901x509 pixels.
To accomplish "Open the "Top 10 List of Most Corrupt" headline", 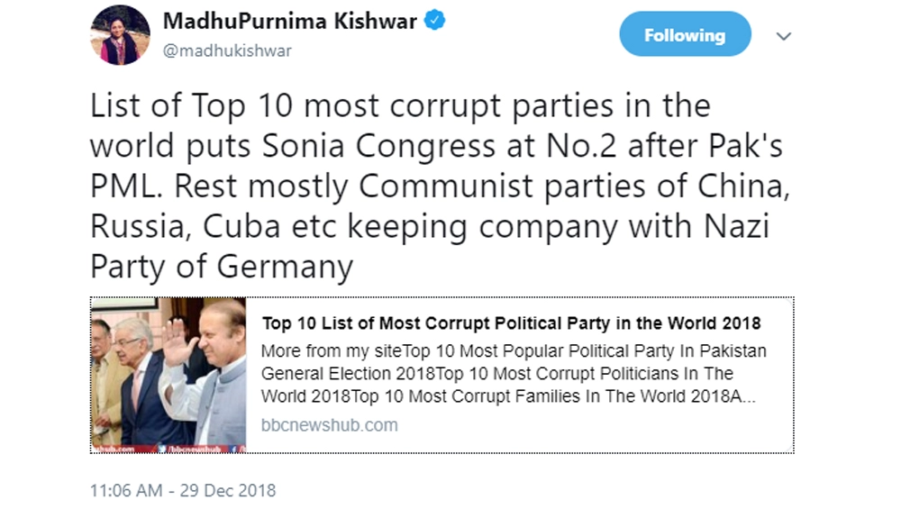I will pyautogui.click(x=511, y=323).
